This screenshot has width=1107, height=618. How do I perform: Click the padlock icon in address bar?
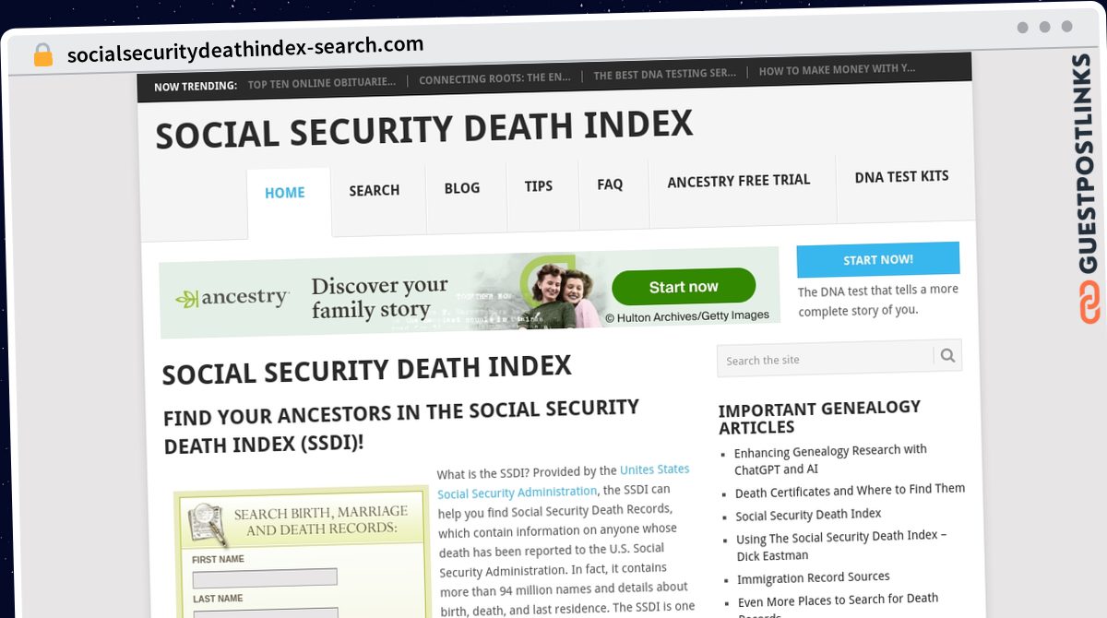pyautogui.click(x=43, y=54)
